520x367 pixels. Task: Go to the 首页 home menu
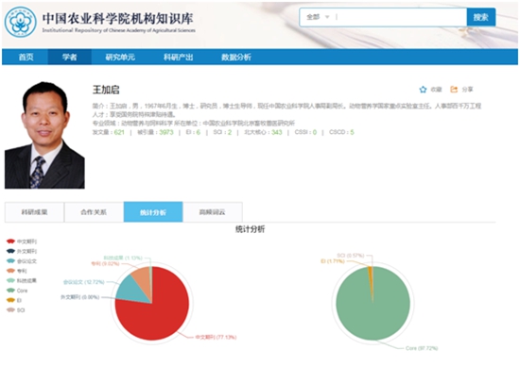click(x=26, y=57)
